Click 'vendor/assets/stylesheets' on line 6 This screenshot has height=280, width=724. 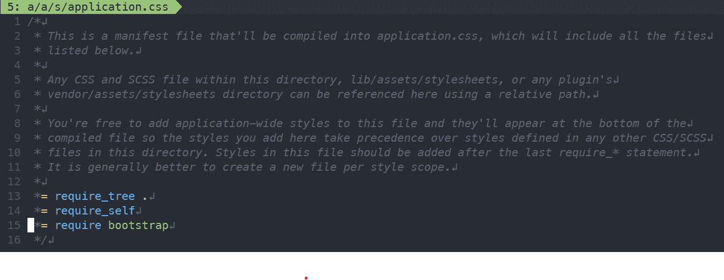coord(132,95)
